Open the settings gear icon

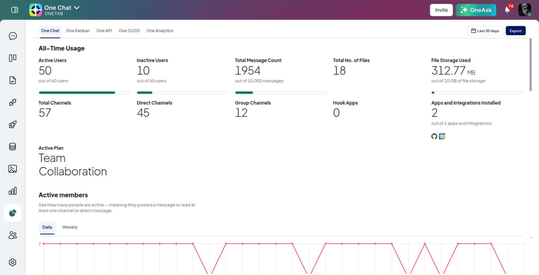pos(13,262)
